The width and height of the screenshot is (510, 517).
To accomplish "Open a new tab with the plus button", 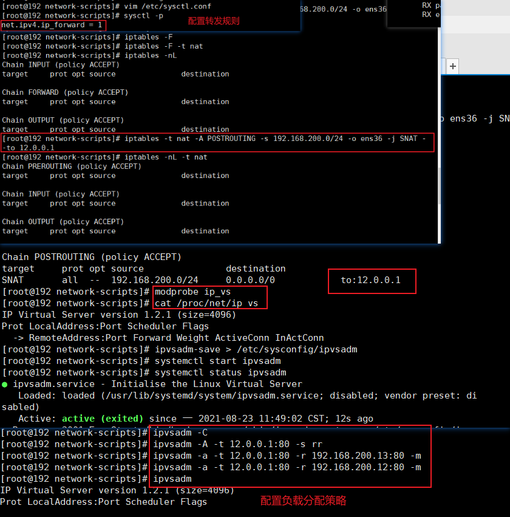I will [453, 66].
